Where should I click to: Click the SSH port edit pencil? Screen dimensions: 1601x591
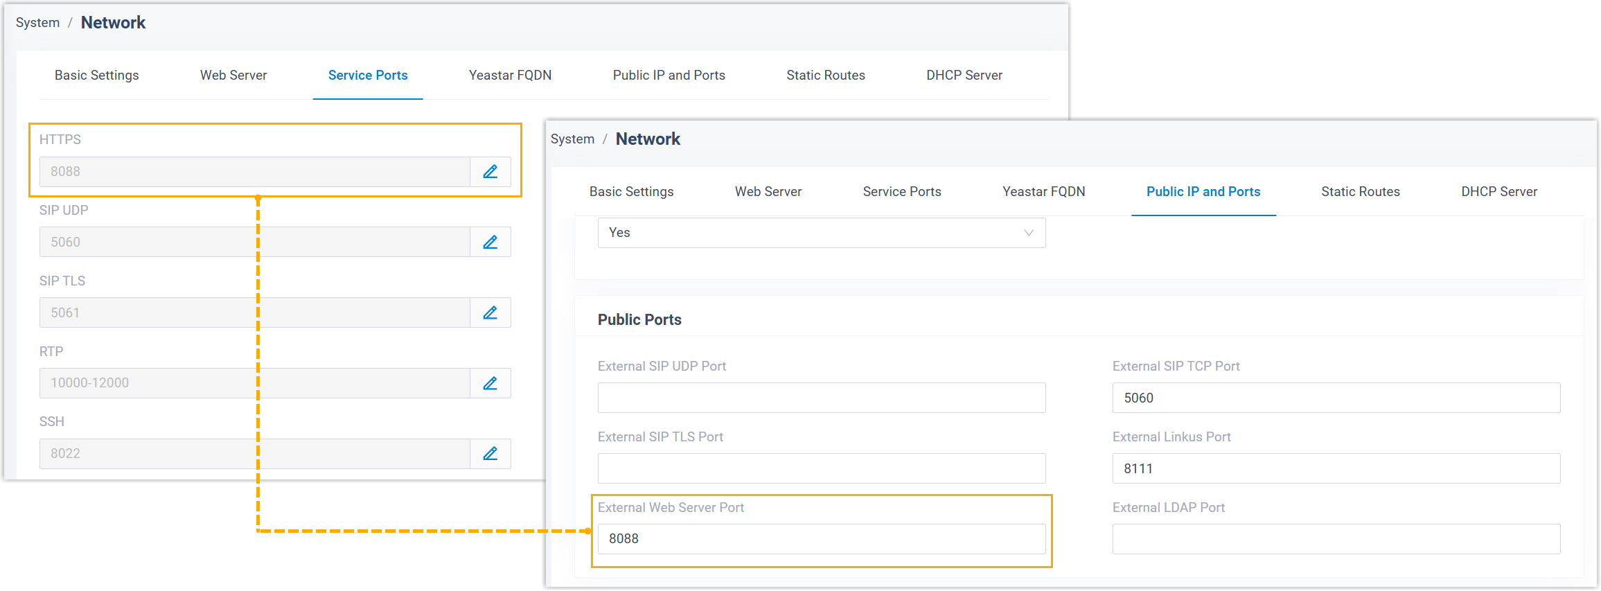coord(490,454)
